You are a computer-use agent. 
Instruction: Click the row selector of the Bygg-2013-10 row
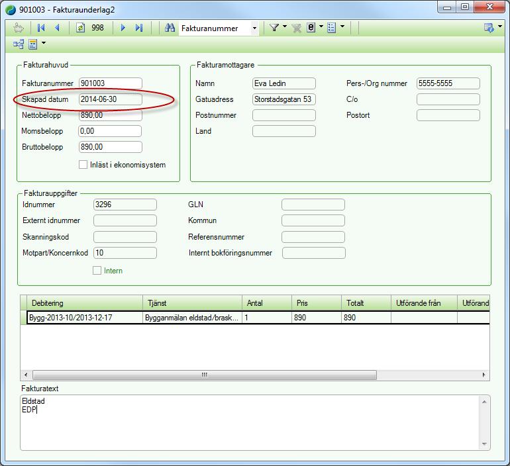coord(23,318)
